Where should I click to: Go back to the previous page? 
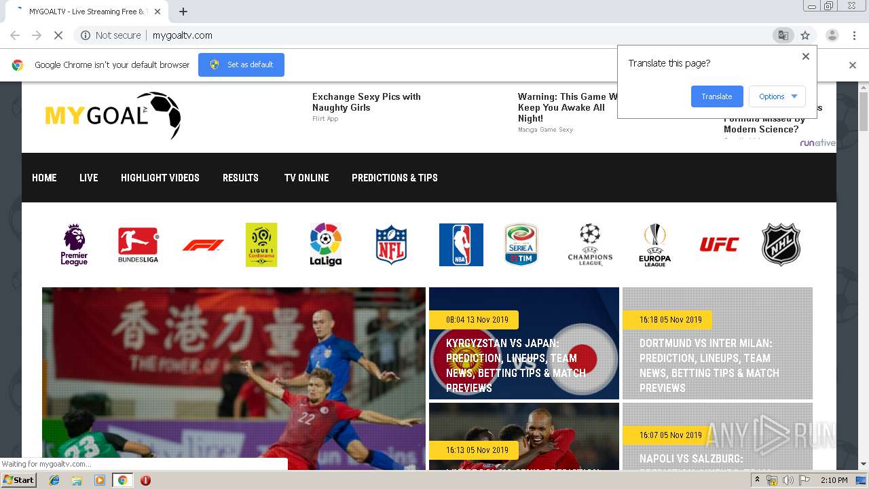coord(15,35)
